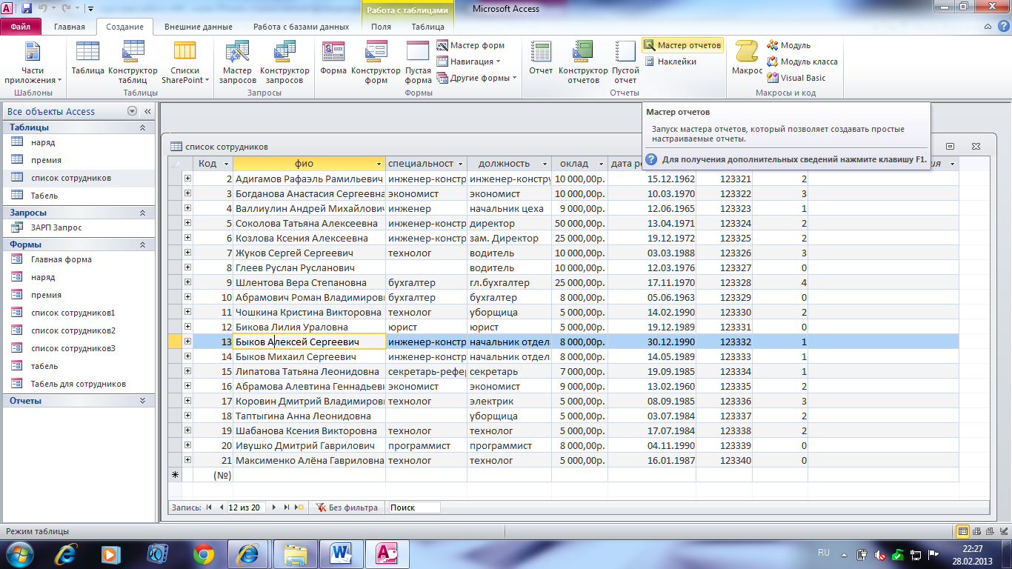1012x569 pixels.
Task: Click the Наклейки button
Action: click(670, 61)
